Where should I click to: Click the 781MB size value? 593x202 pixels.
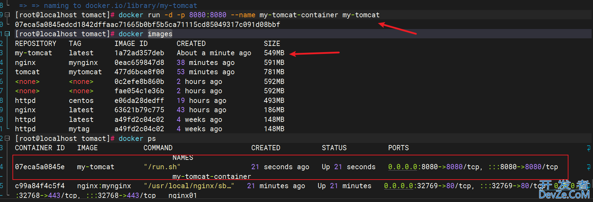274,72
